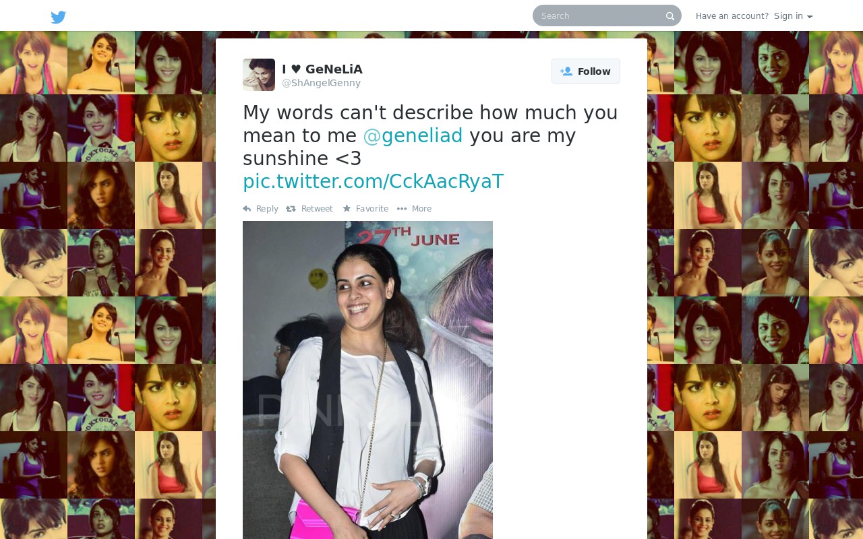Click the I ♥ GeNeLiA display name
Image resolution: width=863 pixels, height=539 pixels.
322,69
